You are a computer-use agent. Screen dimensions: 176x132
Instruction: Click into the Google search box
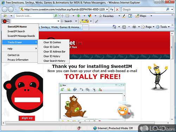[144, 9]
